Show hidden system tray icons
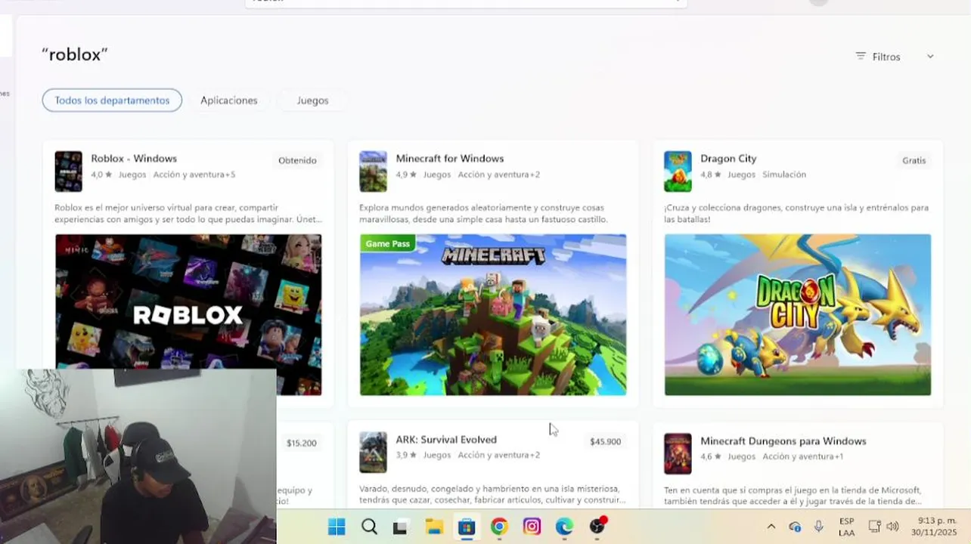The width and height of the screenshot is (971, 544). coord(771,527)
